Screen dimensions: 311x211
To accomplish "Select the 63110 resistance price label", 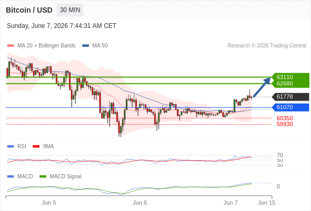I will (285, 77).
